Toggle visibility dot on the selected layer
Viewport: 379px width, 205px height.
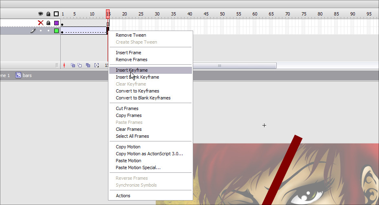(41, 31)
